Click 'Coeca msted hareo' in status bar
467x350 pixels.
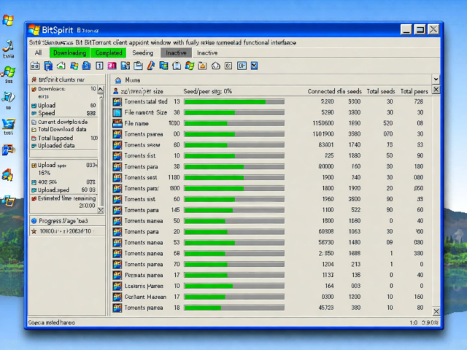tap(52, 322)
